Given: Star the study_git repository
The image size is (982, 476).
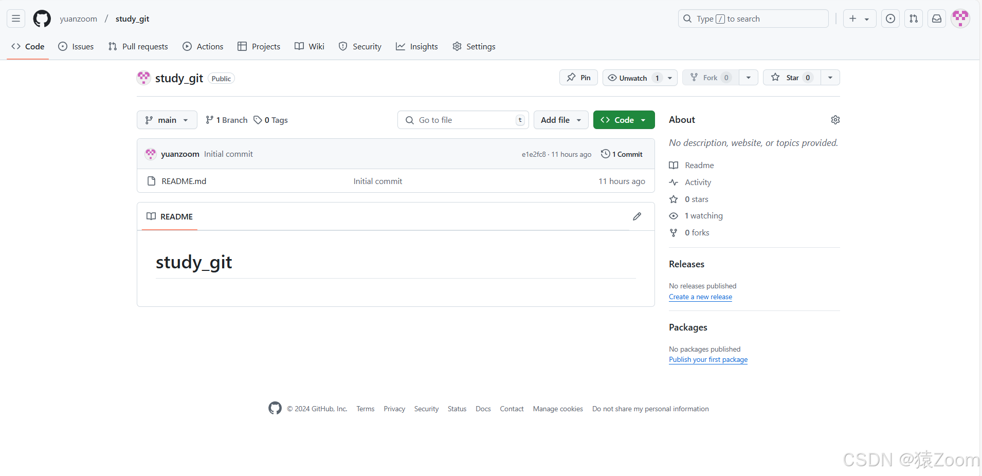Looking at the screenshot, I should 792,78.
